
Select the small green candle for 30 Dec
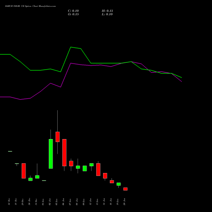pos(31,179)
